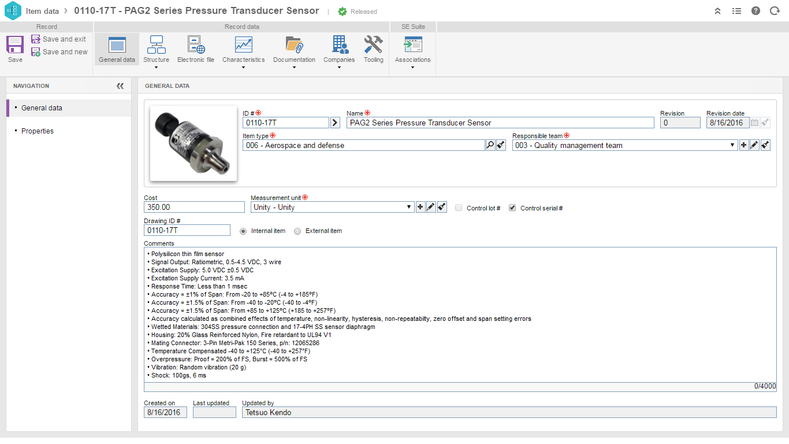
Task: Click the Item type clear brush icon
Action: [x=501, y=145]
